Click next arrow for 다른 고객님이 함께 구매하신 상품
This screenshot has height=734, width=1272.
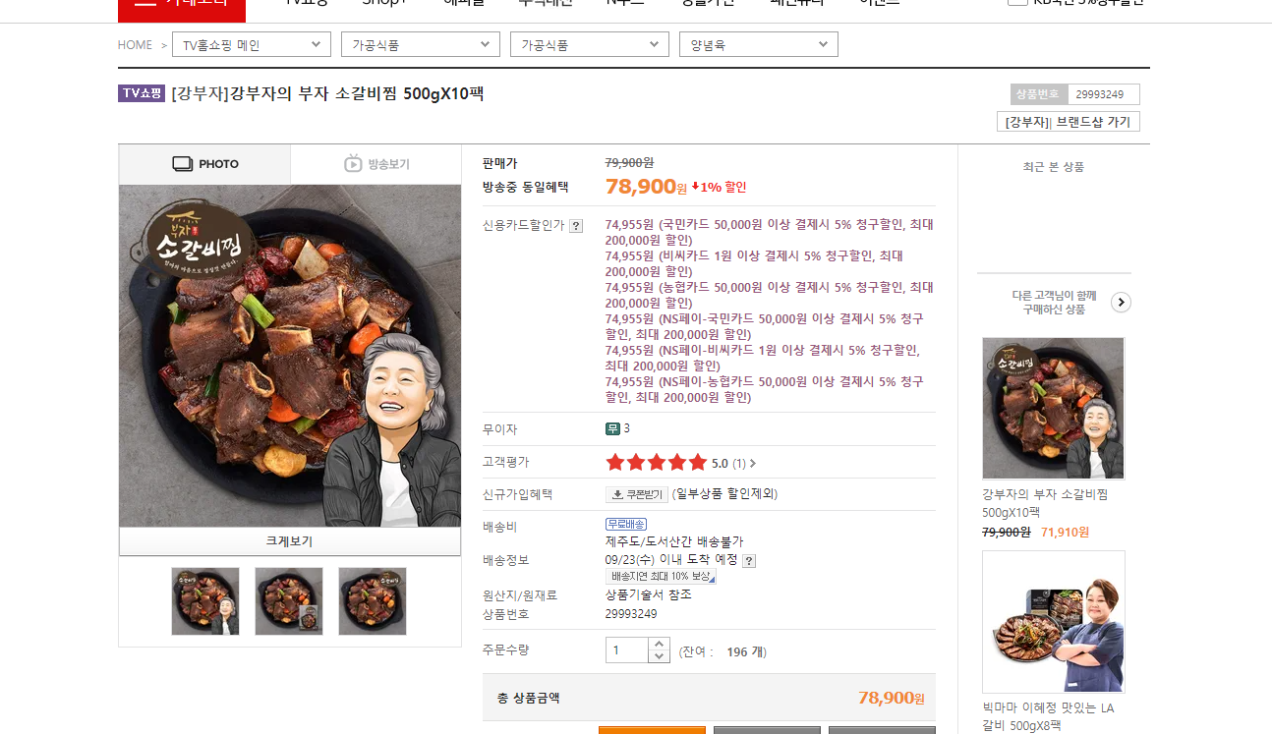pyautogui.click(x=1121, y=303)
